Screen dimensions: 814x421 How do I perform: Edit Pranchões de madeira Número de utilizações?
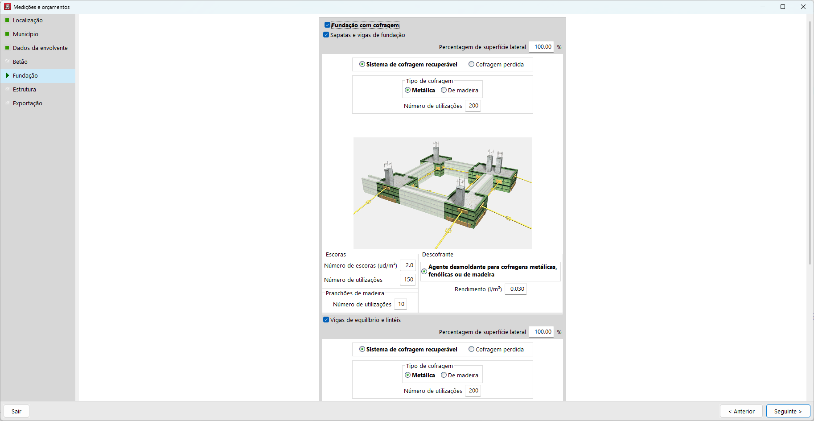[401, 304]
